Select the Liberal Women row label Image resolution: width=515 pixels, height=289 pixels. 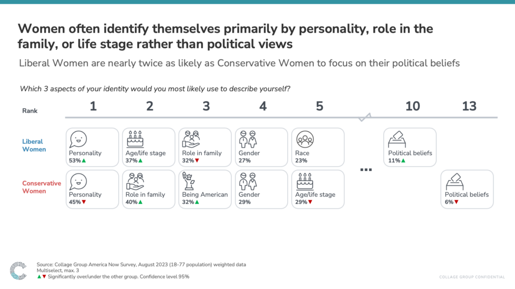point(34,146)
